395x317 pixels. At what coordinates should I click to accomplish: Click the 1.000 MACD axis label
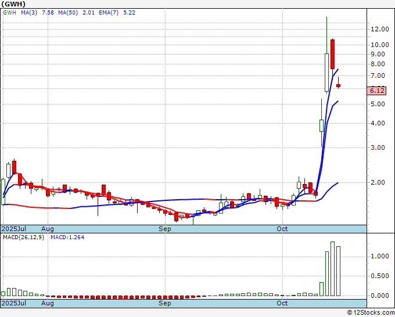point(380,256)
